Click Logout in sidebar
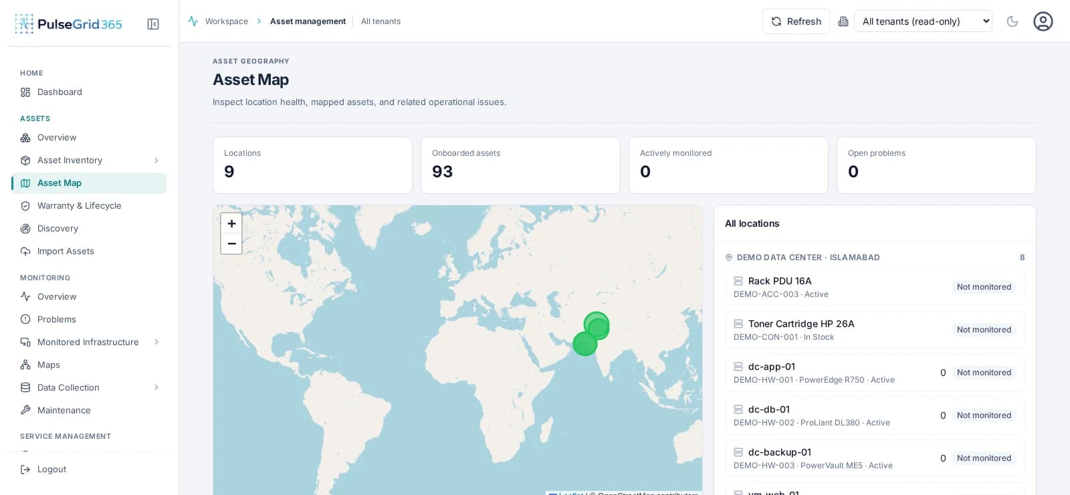 tap(89, 470)
